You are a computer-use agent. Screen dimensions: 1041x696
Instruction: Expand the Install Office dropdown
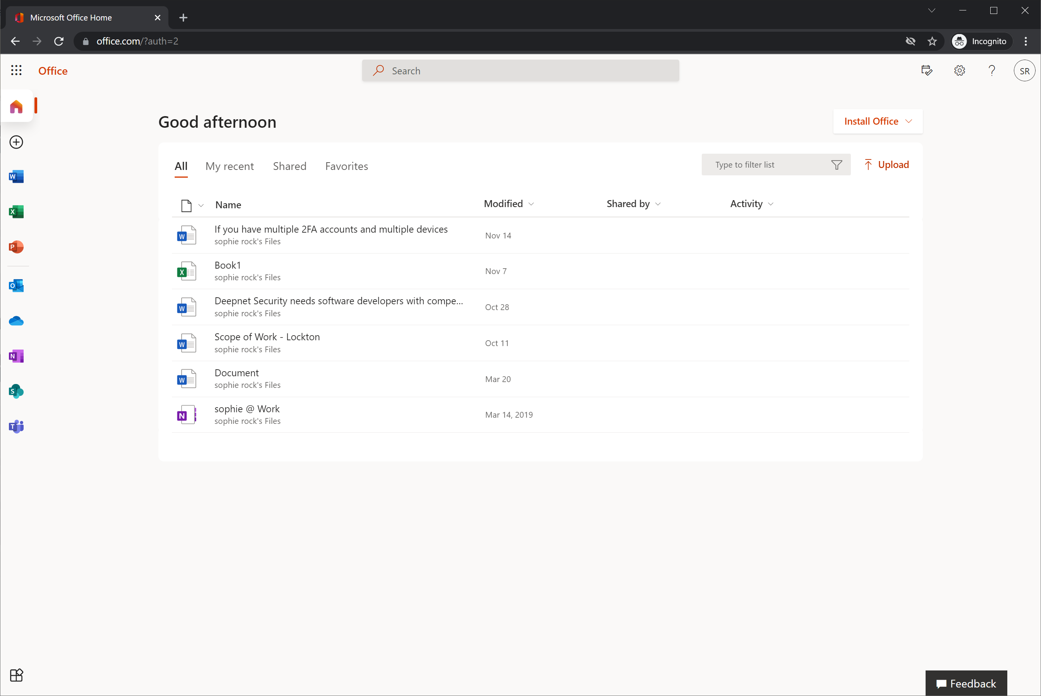[878, 121]
